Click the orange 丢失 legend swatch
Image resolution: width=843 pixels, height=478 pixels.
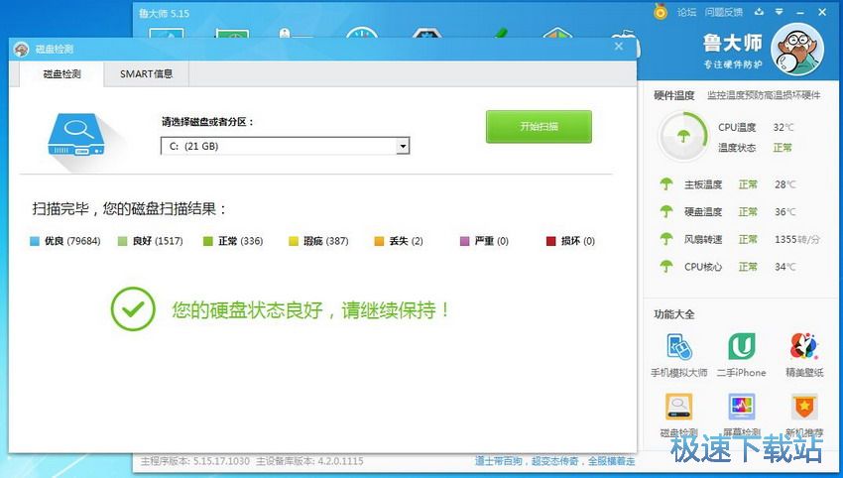click(379, 241)
